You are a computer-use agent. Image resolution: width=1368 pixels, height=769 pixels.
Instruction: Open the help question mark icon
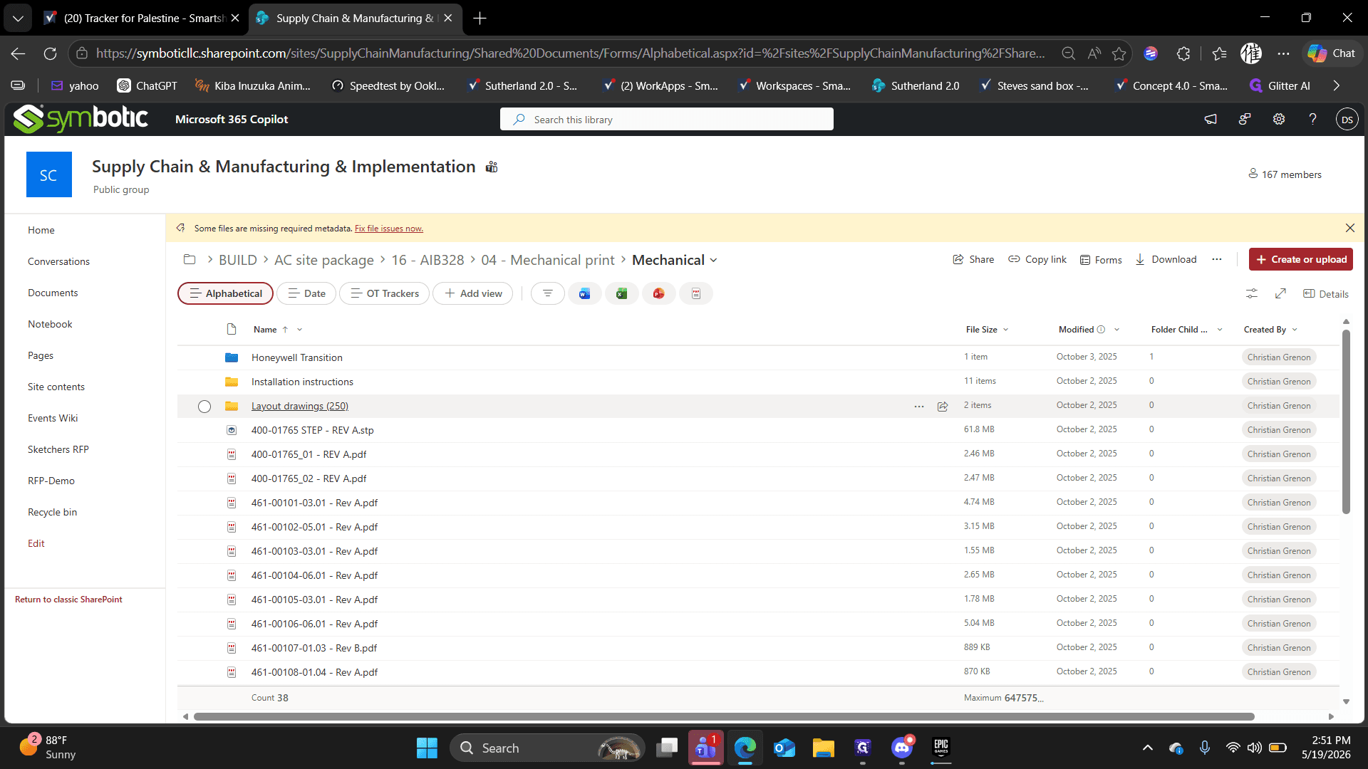point(1312,119)
